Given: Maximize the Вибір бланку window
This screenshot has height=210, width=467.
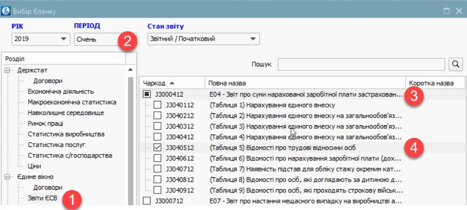Looking at the screenshot, I should (447, 11).
